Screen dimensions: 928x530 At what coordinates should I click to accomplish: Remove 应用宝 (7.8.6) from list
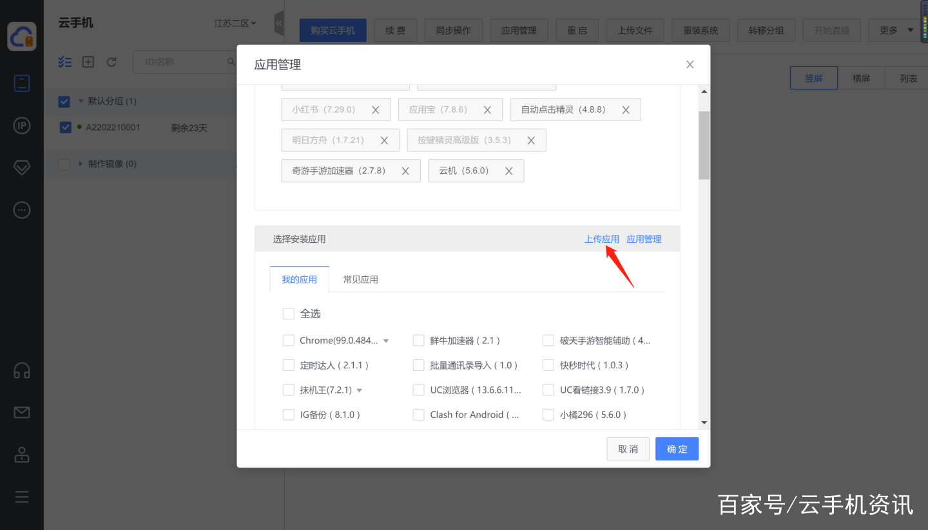tap(488, 110)
